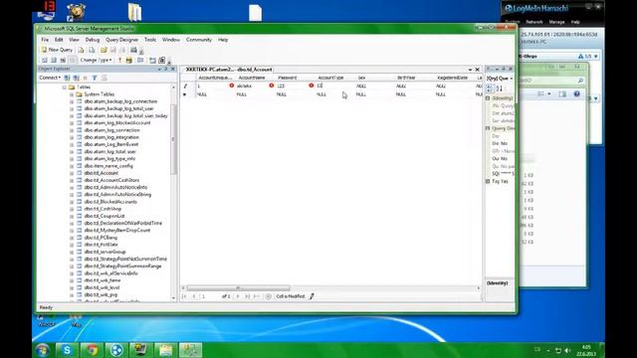This screenshot has height=358, width=637.
Task: Expand the dbo.td_CashShop table node
Action: pos(72,209)
